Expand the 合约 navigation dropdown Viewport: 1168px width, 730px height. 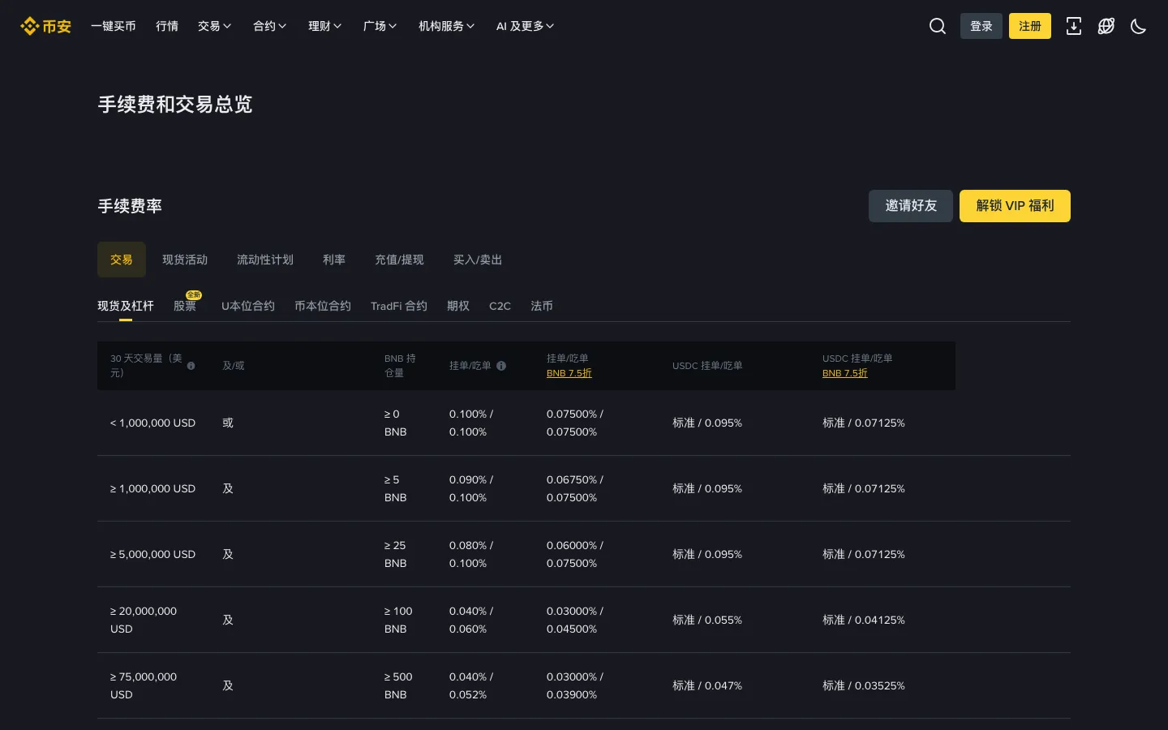tap(270, 26)
